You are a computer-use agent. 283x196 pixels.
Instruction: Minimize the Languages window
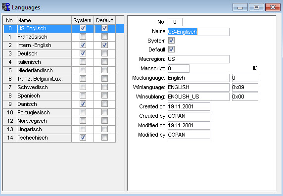point(240,7)
